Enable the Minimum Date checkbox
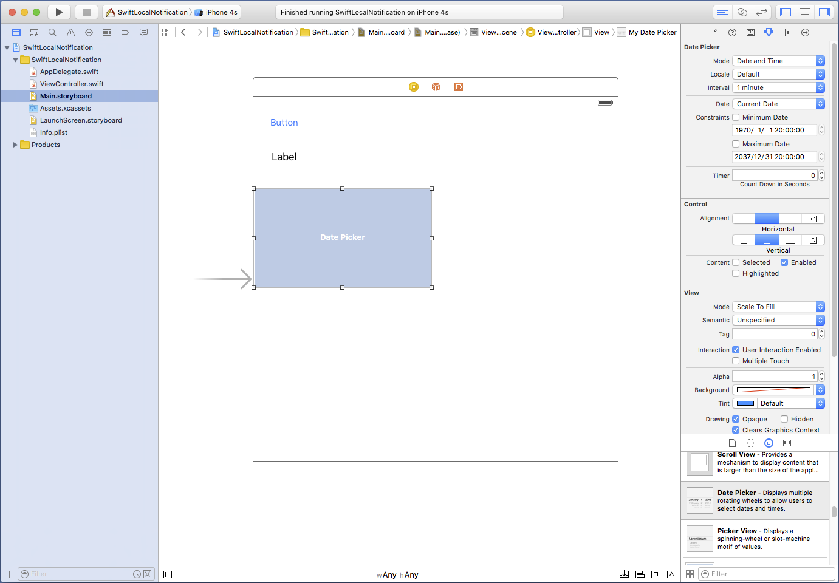The height and width of the screenshot is (583, 839). [736, 117]
